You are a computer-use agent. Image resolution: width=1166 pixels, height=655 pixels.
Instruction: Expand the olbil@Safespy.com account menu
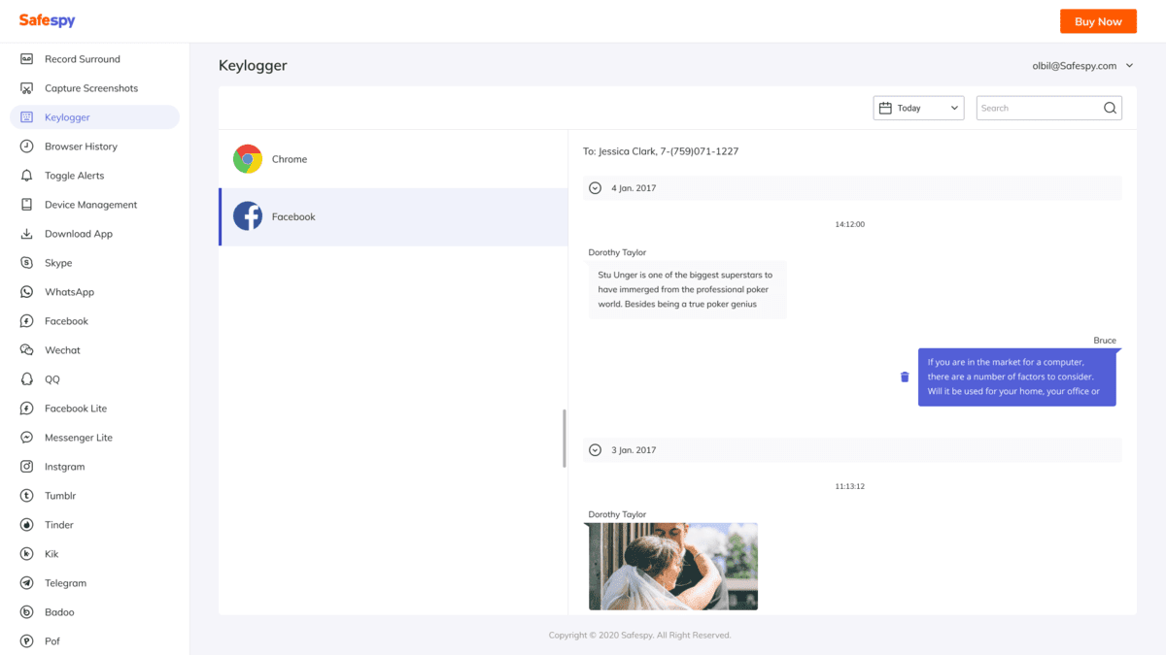pos(1082,66)
